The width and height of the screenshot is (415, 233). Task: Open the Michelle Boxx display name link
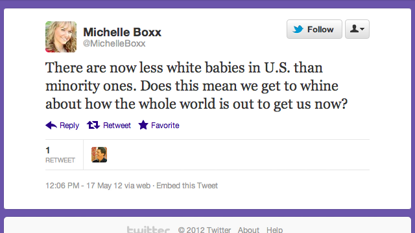tap(122, 32)
